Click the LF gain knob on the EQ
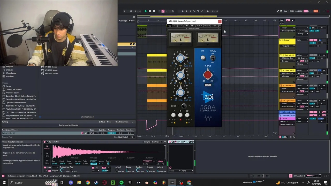331x186 pixels. tap(180, 92)
